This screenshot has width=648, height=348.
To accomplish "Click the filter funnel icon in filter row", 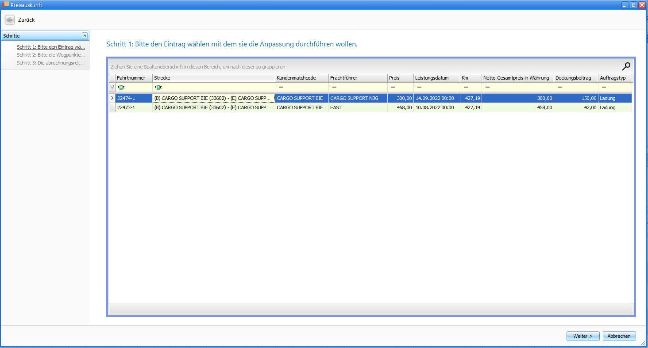I will (112, 87).
